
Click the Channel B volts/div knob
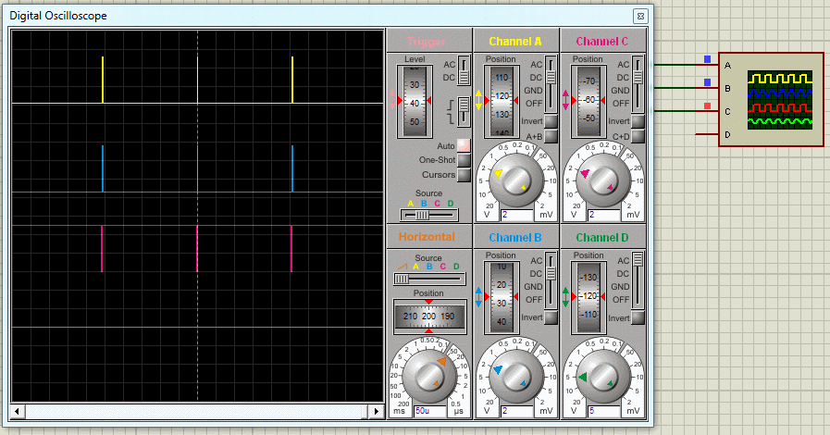pos(516,378)
